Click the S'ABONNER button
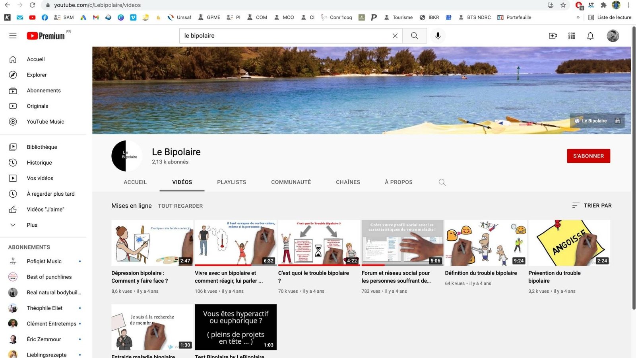Viewport: 636px width, 358px height. [589, 156]
